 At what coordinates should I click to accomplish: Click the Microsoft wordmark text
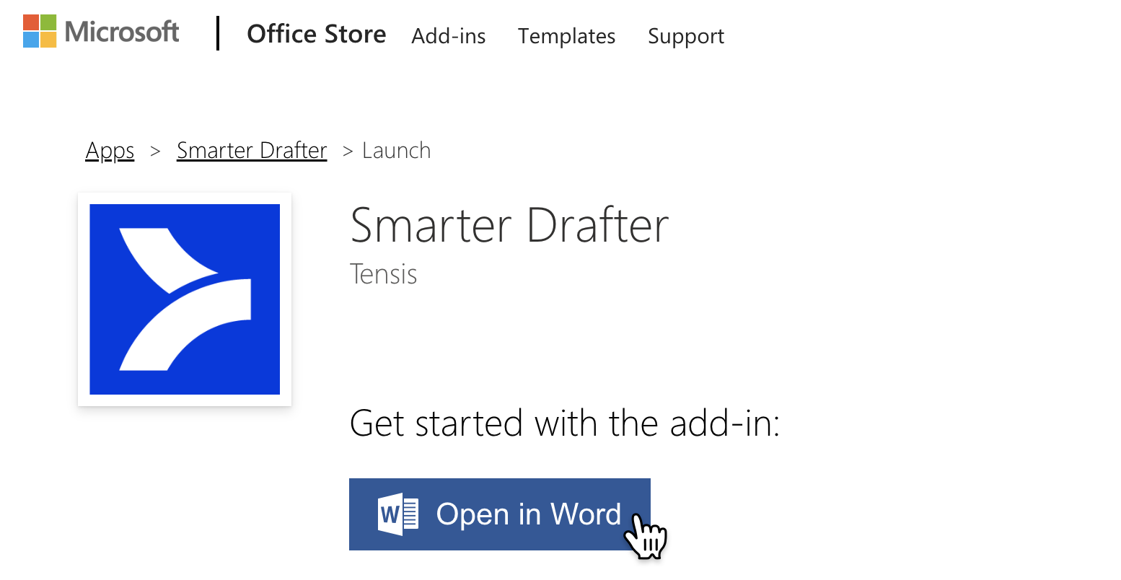click(122, 32)
